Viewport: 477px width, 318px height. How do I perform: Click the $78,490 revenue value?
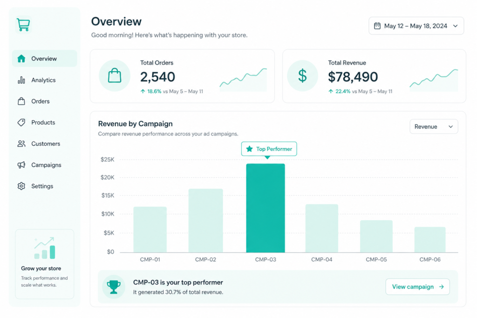353,77
